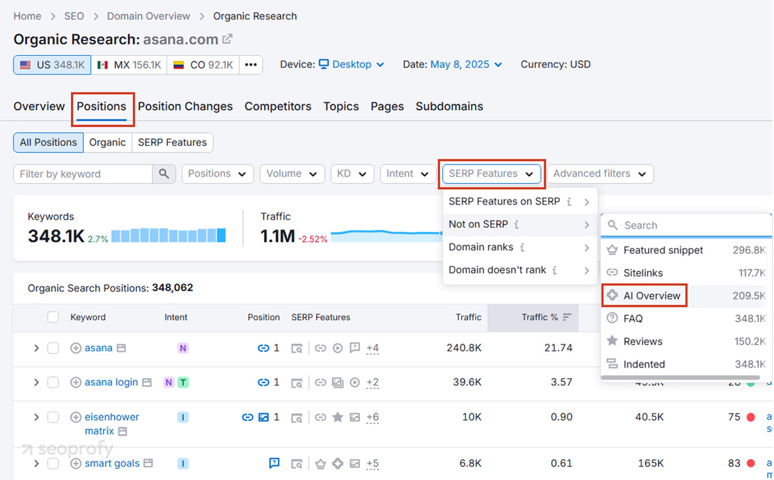Switch to the Position Changes tab
Image resolution: width=774 pixels, height=480 pixels.
click(185, 106)
